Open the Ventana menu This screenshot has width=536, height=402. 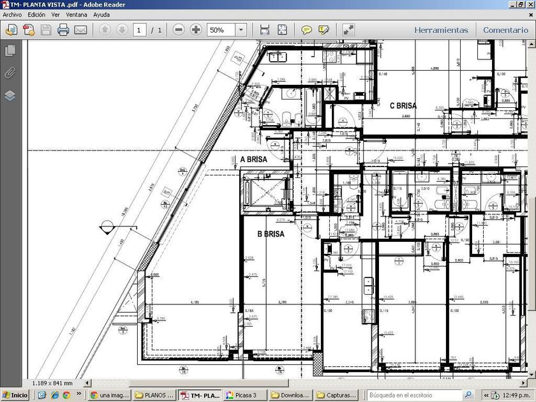coord(77,14)
